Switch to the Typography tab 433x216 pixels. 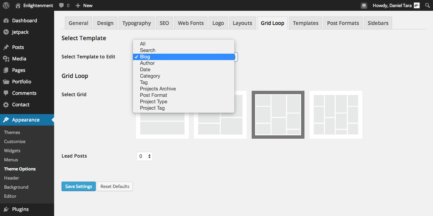[137, 23]
